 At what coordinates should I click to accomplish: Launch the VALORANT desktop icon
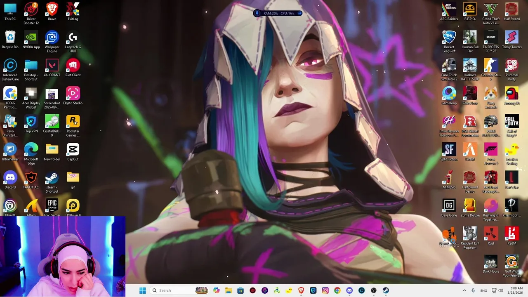[52, 68]
